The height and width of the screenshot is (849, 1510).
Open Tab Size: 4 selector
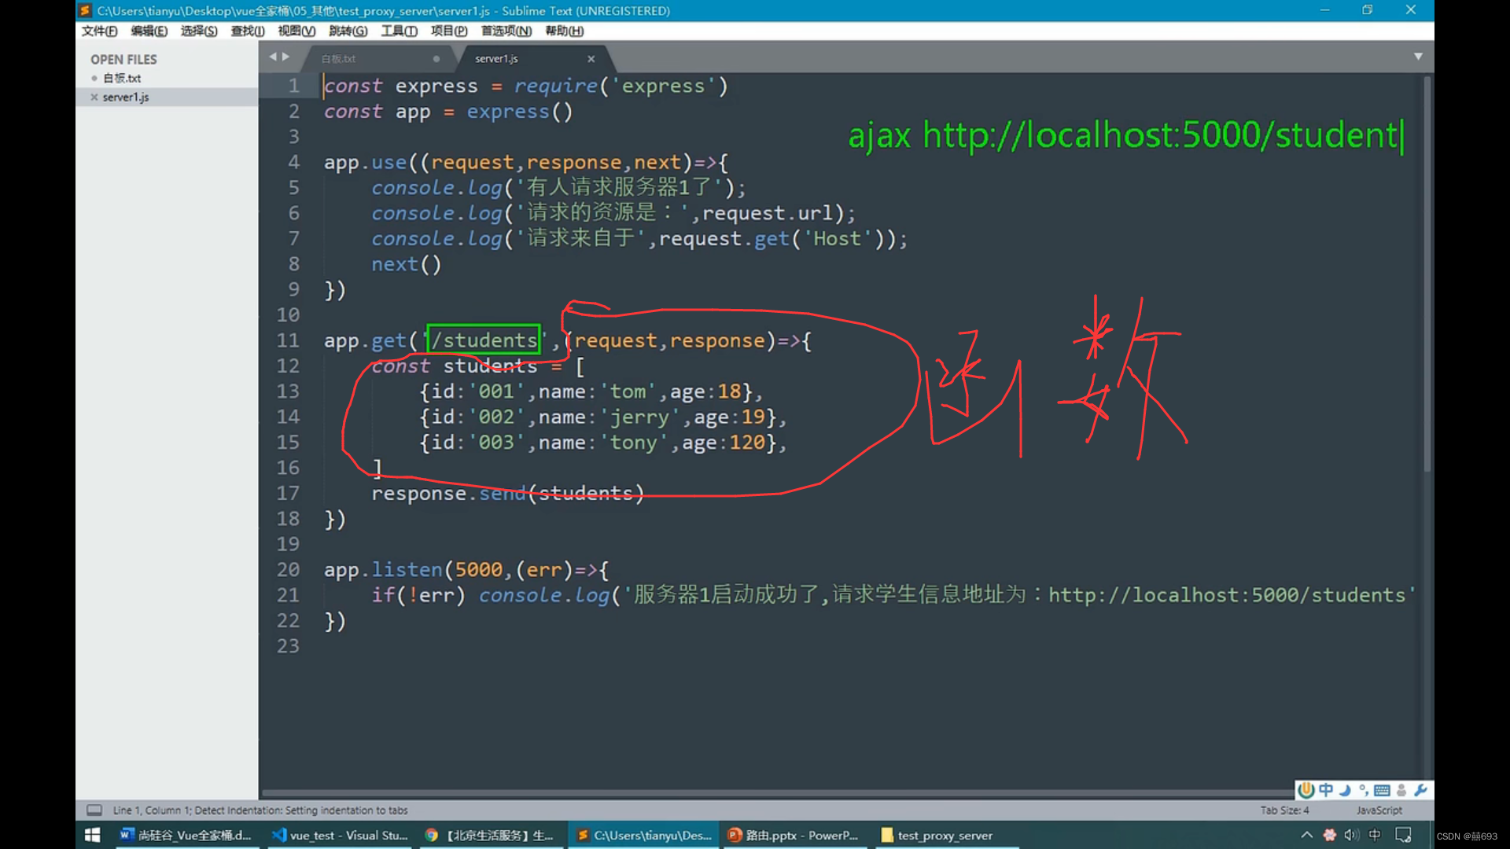point(1284,810)
